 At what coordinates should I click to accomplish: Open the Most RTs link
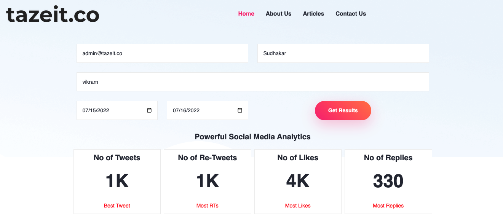208,206
